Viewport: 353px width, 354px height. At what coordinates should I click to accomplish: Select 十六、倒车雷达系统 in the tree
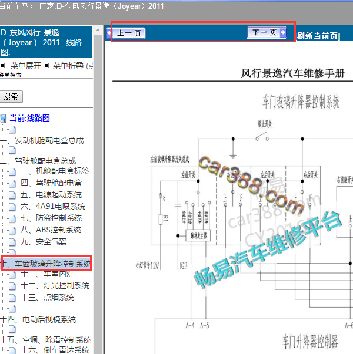pos(55,350)
